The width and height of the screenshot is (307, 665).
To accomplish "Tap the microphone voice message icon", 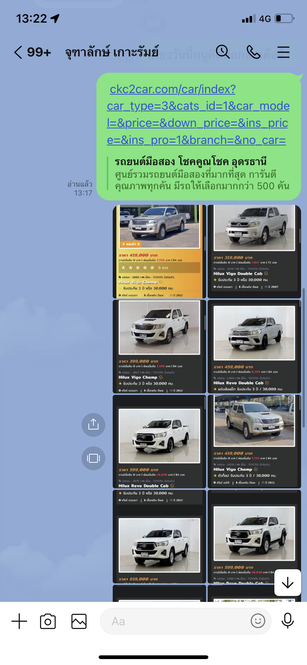I will [x=288, y=620].
